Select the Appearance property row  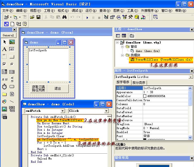(152, 92)
